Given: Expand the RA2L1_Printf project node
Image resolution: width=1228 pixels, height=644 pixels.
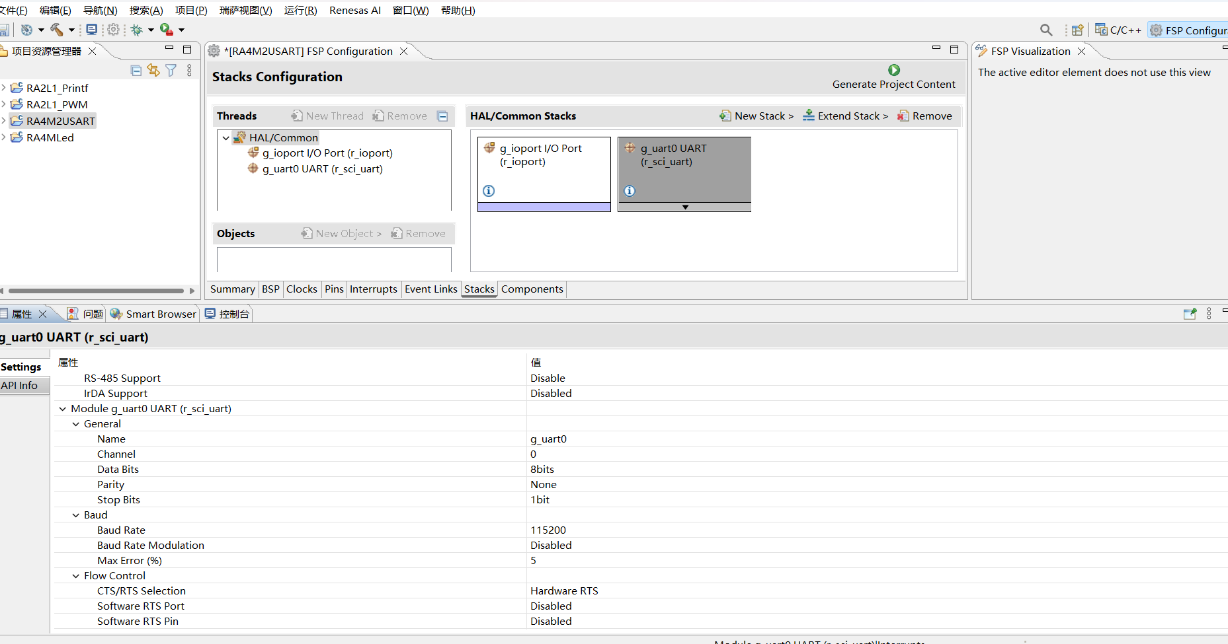Looking at the screenshot, I should coord(4,87).
